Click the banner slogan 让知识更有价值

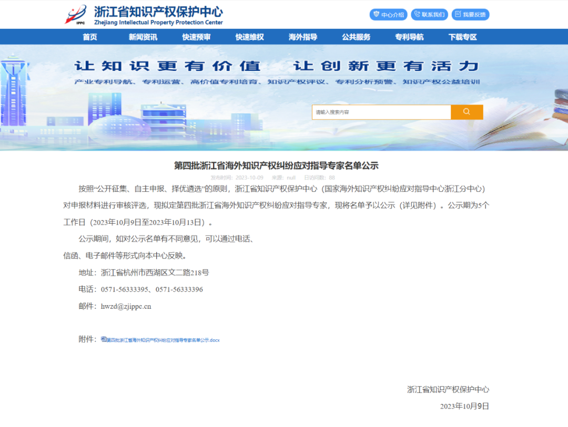click(x=167, y=66)
